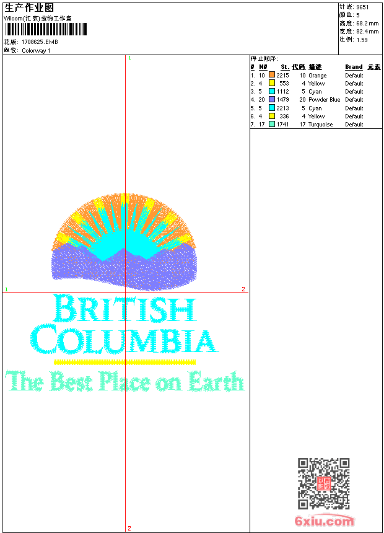Click 'Default' brand in the Orange row
384x533 pixels.
(354, 76)
